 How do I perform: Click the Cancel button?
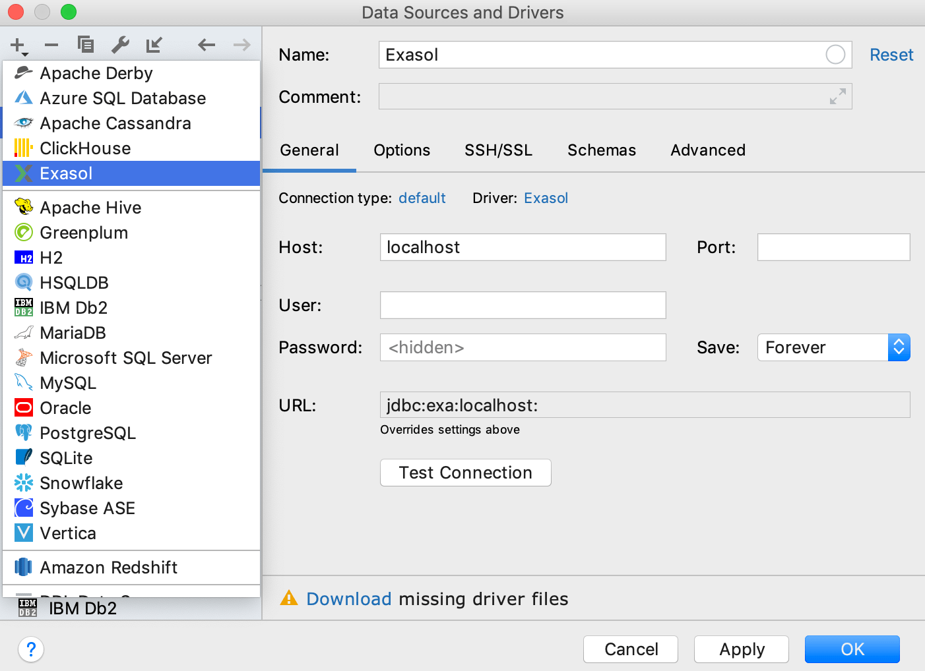pyautogui.click(x=631, y=649)
